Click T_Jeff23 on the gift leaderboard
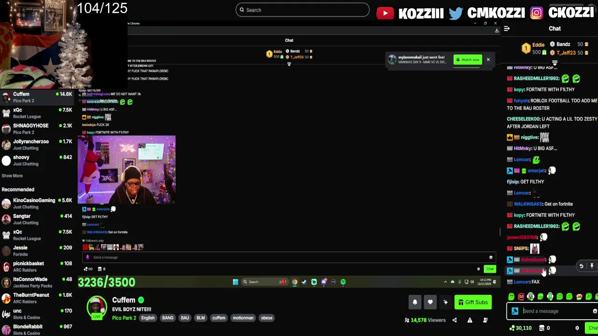The image size is (598, 336). pyautogui.click(x=566, y=53)
